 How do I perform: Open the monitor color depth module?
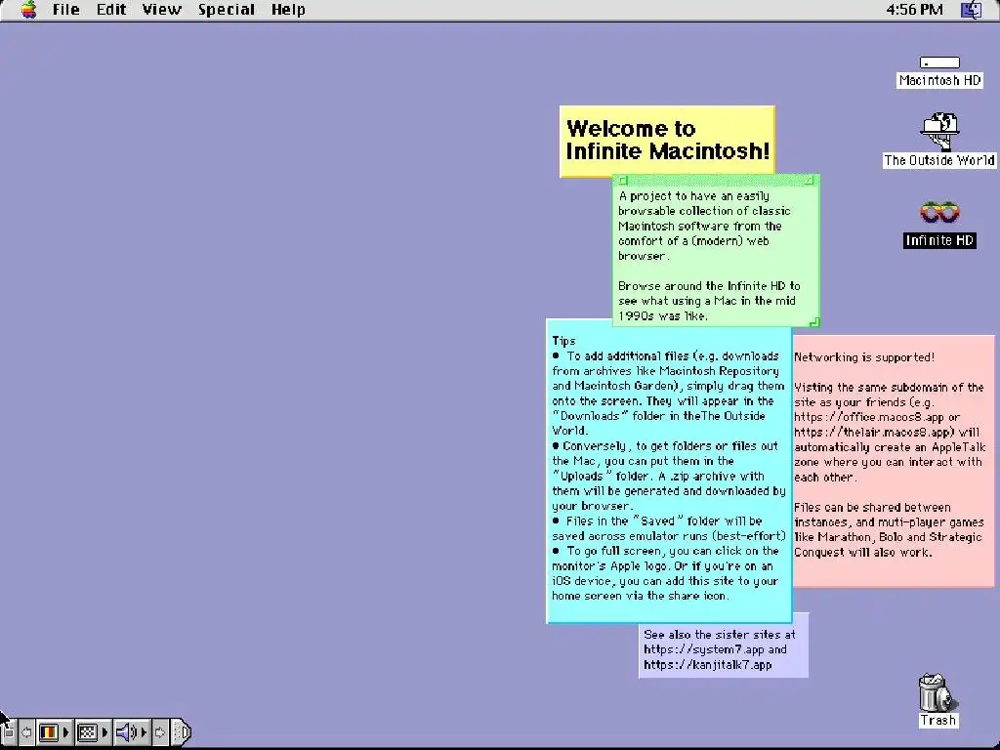click(x=49, y=732)
